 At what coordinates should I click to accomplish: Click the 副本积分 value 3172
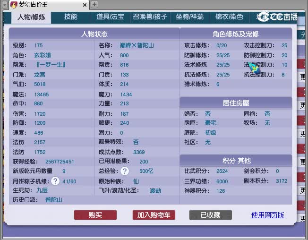[x=282, y=181]
